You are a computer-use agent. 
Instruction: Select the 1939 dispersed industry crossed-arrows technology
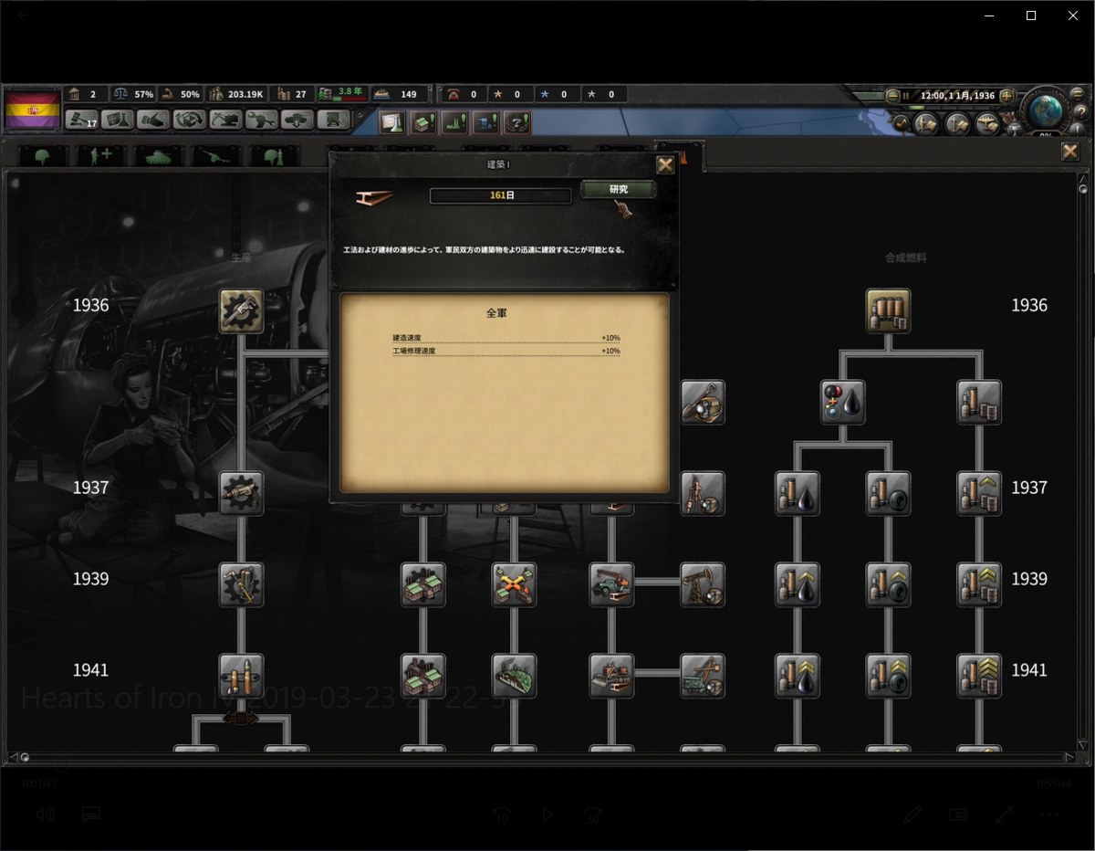[514, 585]
